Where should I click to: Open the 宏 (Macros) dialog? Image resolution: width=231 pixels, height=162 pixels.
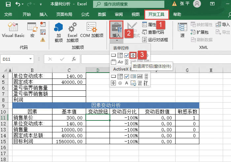pyautogui.click(x=32, y=30)
